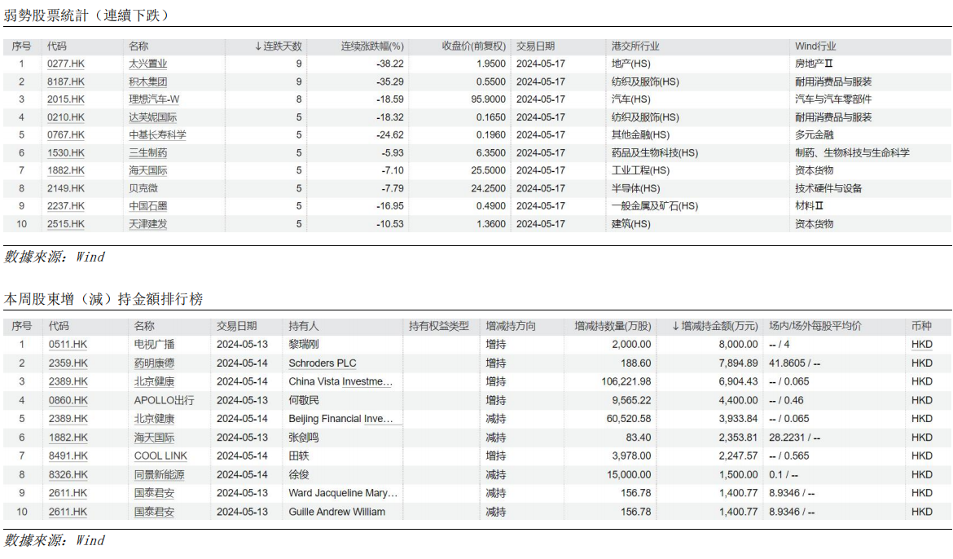Click the 增减持数量(万股) column header
The image size is (953, 559).
coord(613,326)
